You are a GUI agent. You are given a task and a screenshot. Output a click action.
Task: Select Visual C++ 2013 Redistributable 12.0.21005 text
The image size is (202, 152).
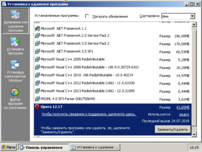[88, 91]
